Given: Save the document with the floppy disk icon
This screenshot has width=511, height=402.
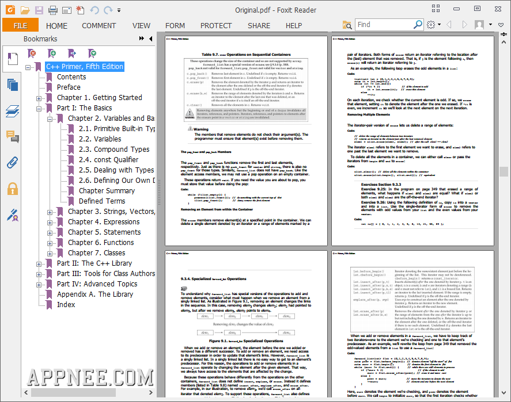Looking at the screenshot, I should click(39, 10).
